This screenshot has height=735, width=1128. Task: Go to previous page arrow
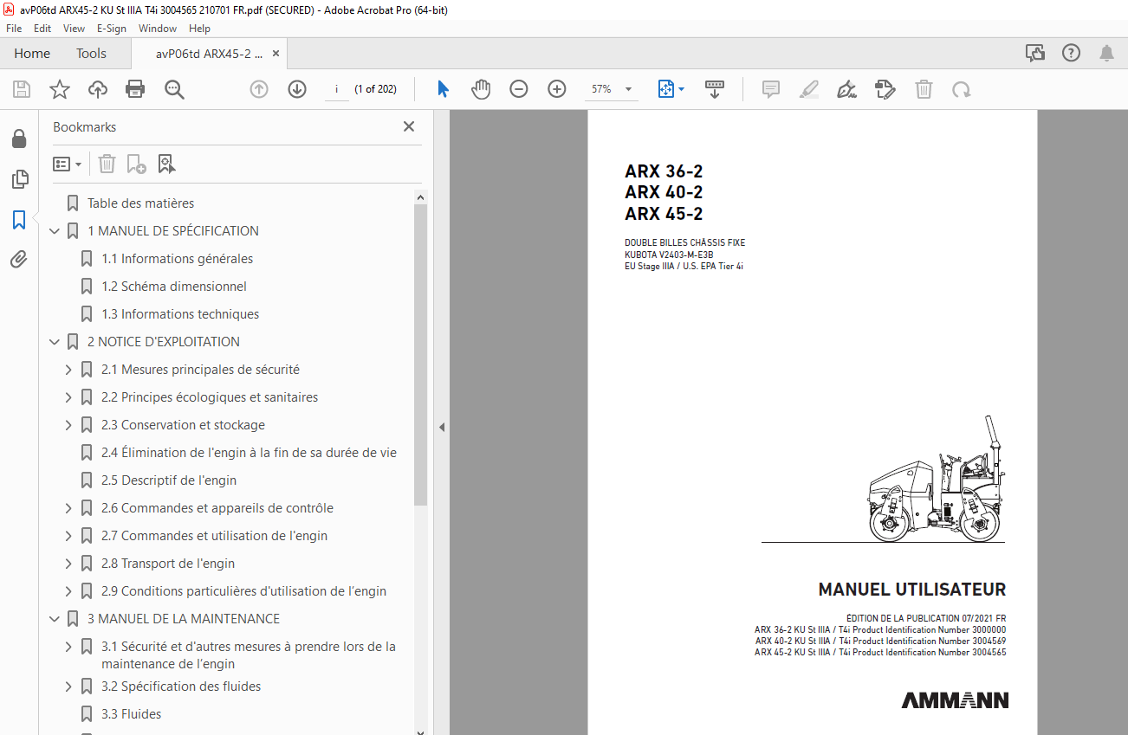[259, 89]
